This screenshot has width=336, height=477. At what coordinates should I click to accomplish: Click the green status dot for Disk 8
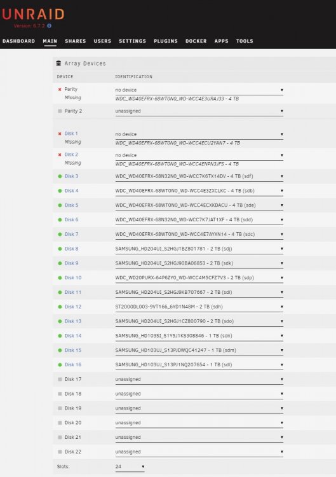60,249
